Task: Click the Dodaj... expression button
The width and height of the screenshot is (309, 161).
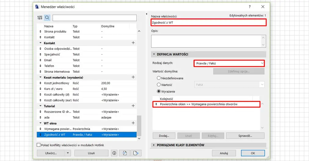Action: click(164, 136)
